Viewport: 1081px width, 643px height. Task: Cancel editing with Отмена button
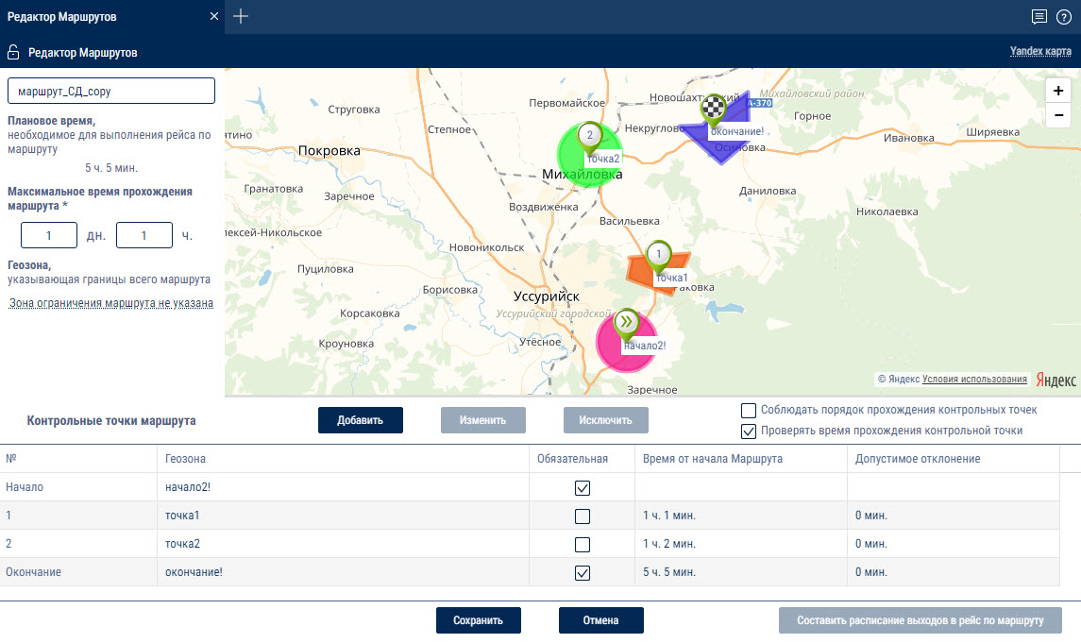[x=601, y=620]
